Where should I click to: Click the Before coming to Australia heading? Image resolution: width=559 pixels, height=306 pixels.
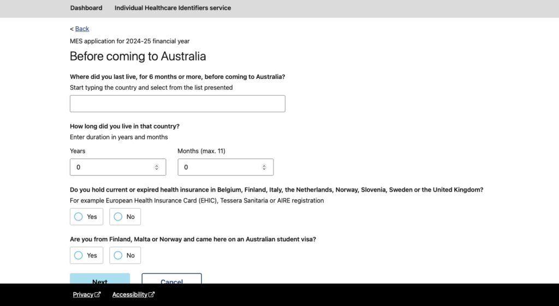[x=138, y=56]
